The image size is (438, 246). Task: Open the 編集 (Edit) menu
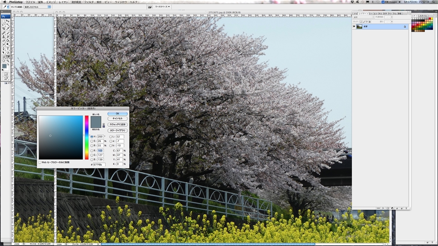click(41, 2)
